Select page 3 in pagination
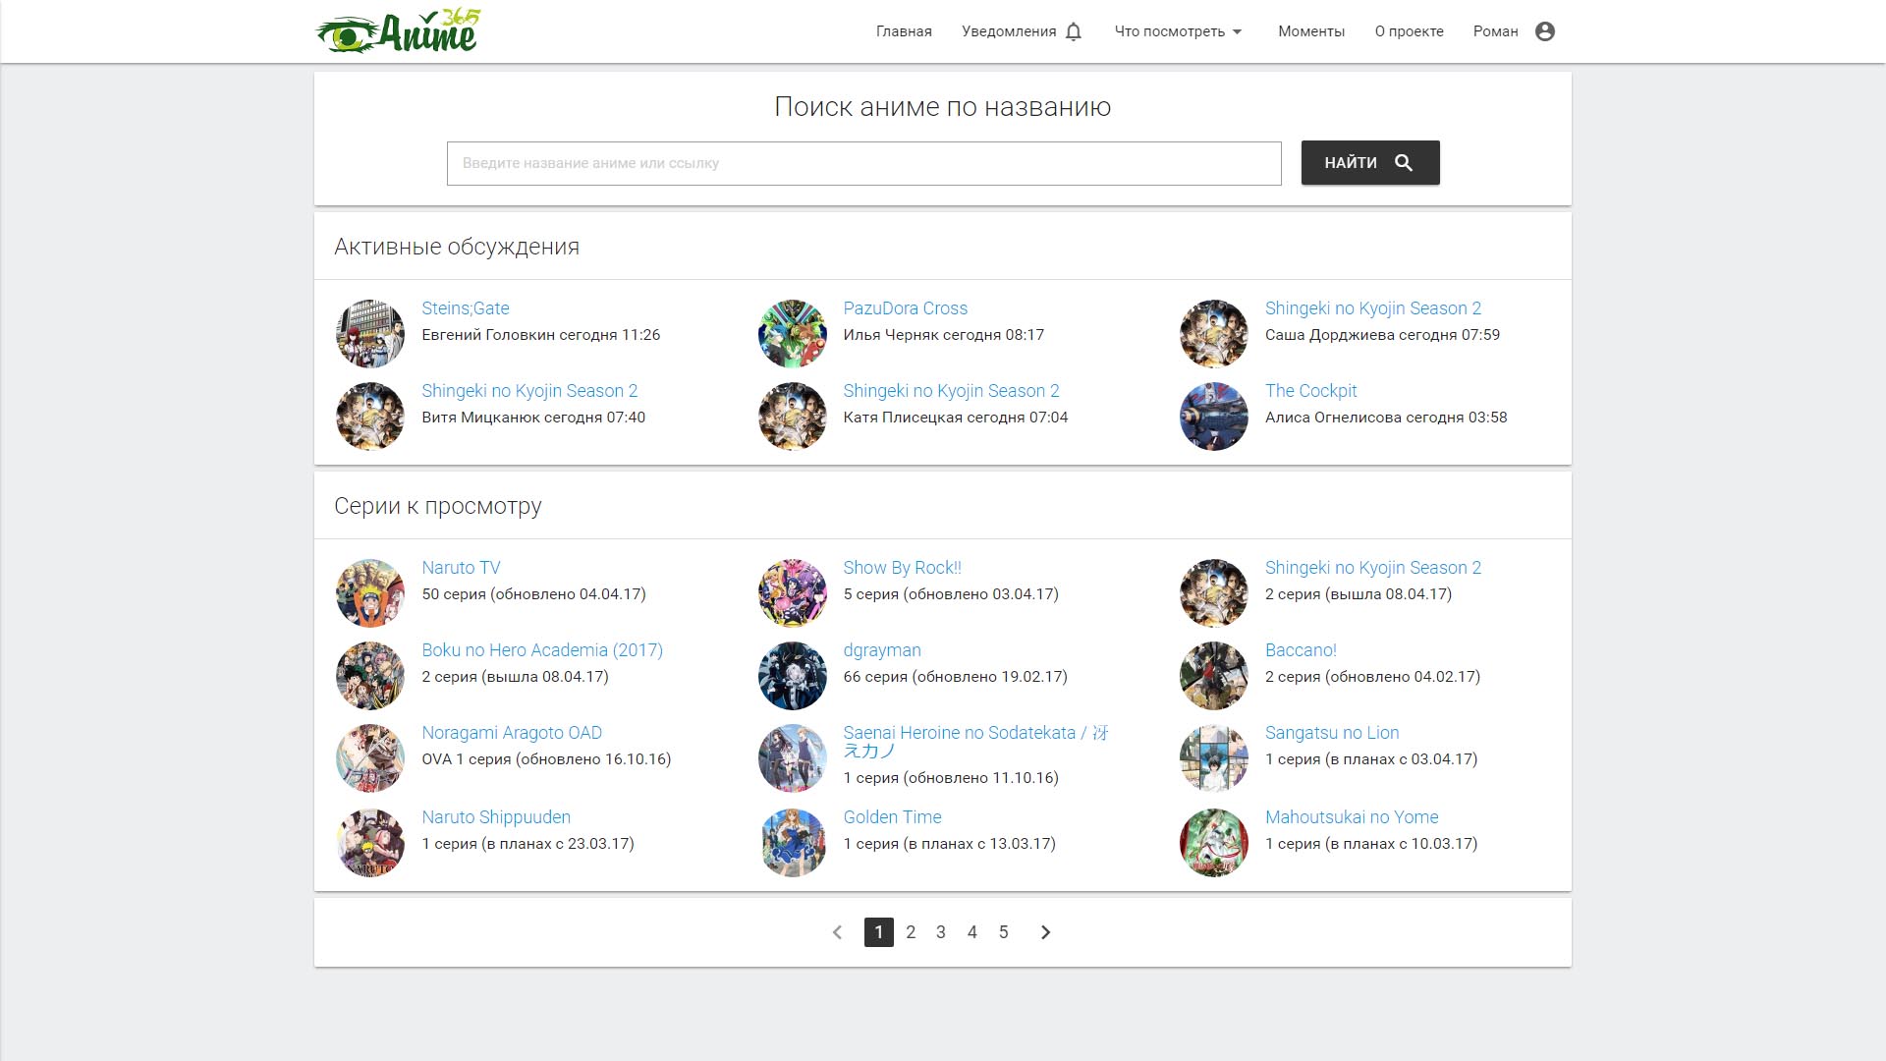The height and width of the screenshot is (1061, 1886). pos(940,932)
